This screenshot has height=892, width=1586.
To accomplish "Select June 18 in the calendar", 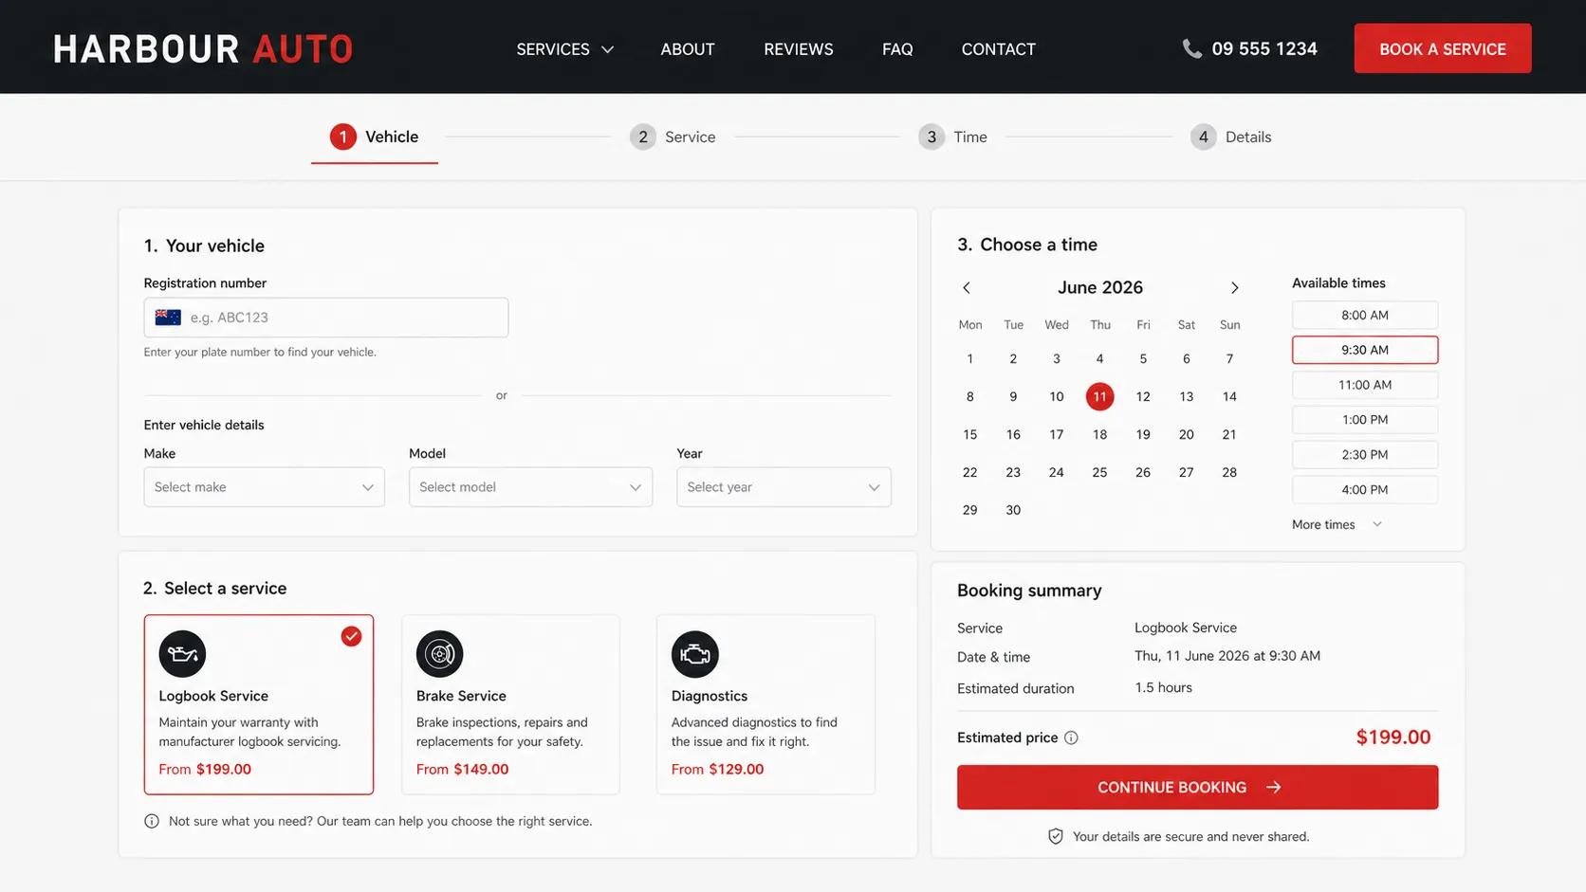I will pyautogui.click(x=1099, y=434).
